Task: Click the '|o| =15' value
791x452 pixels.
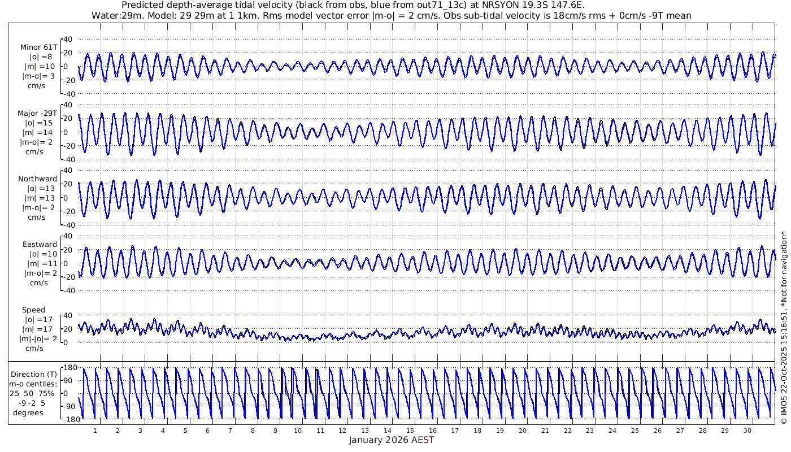Action: pos(40,123)
